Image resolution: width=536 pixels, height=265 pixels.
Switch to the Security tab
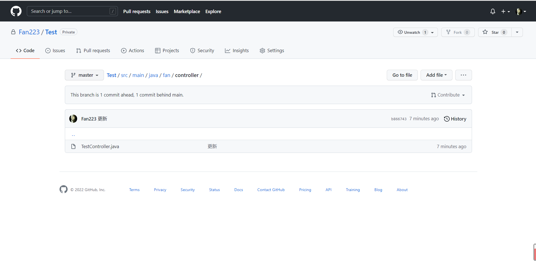202,50
